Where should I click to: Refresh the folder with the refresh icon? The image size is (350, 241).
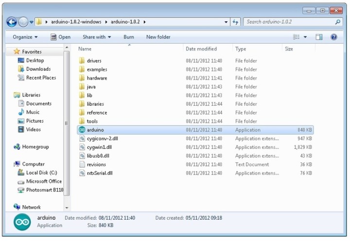pos(235,22)
